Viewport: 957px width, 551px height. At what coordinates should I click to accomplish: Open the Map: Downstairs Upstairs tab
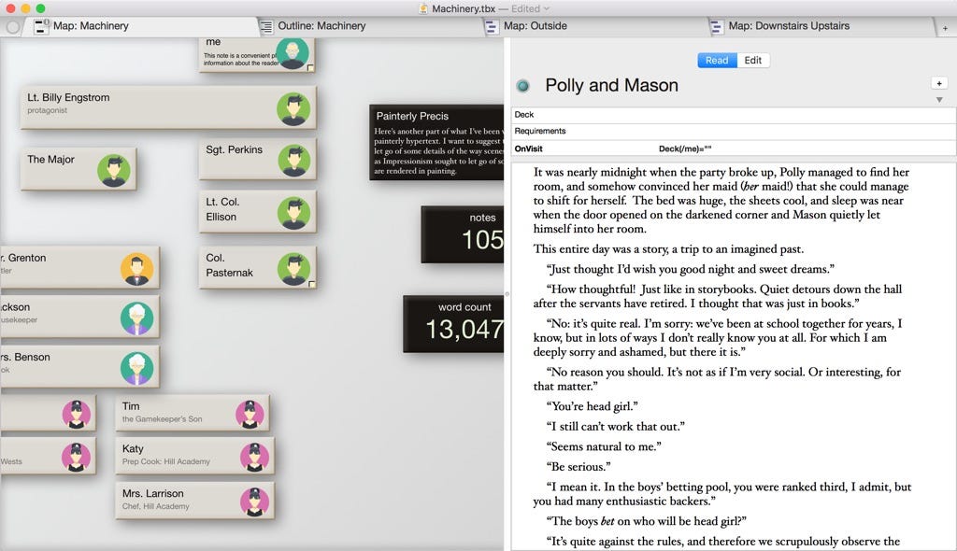788,26
